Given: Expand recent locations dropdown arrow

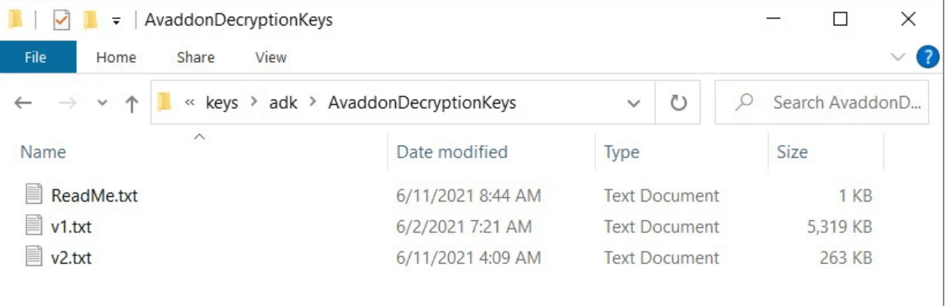Looking at the screenshot, I should [x=103, y=103].
